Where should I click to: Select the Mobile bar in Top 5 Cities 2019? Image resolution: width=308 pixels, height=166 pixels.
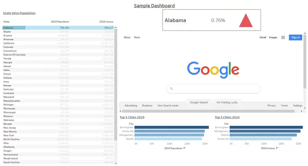click(x=168, y=139)
